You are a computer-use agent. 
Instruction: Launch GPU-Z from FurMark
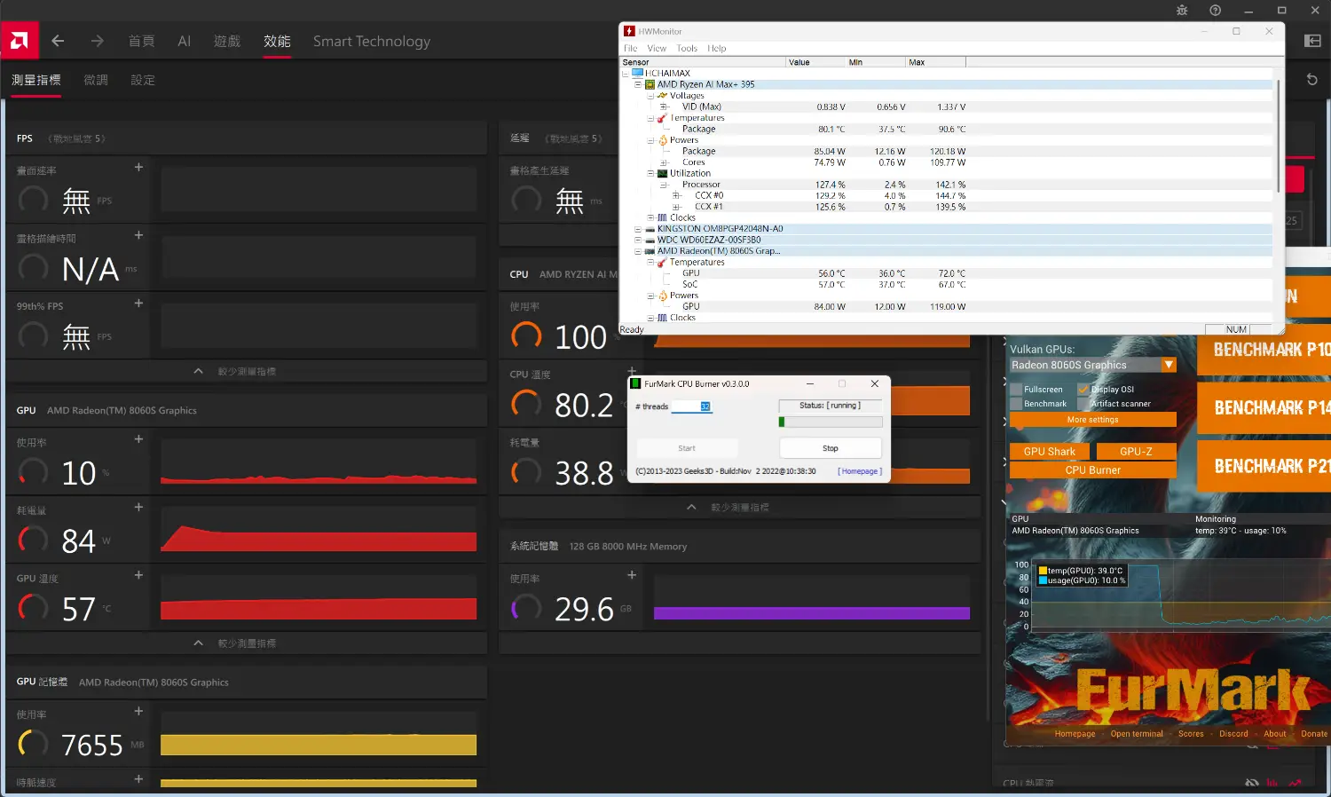pyautogui.click(x=1136, y=451)
